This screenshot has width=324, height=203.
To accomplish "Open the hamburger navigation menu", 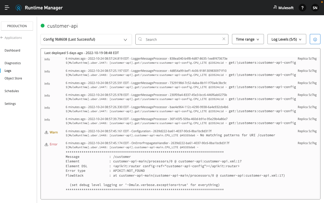I will 7,8.
